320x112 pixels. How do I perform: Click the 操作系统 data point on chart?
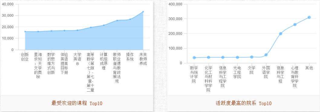130,19
